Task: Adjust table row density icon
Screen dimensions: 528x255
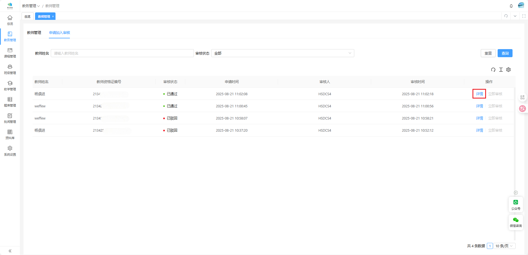Action: [x=501, y=70]
